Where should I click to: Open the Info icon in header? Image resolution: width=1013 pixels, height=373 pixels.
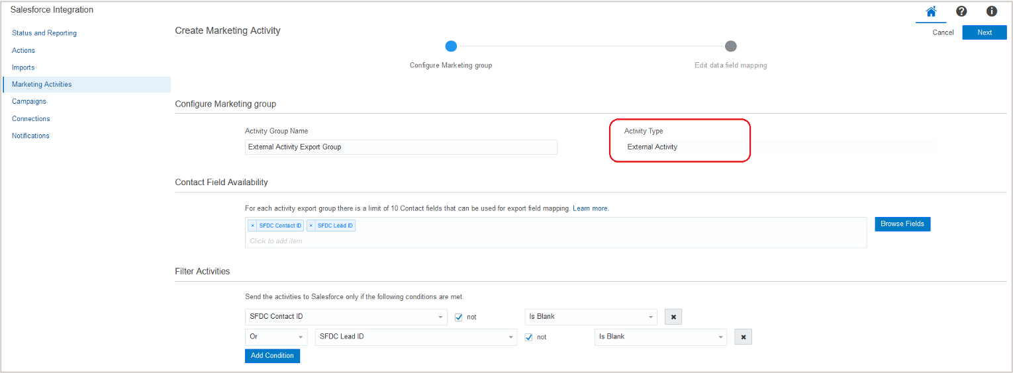(x=992, y=11)
